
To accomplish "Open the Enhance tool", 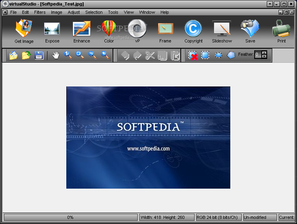I will click(x=82, y=32).
